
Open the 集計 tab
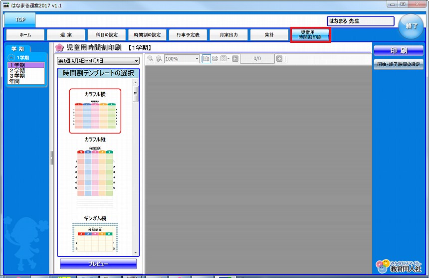click(269, 35)
